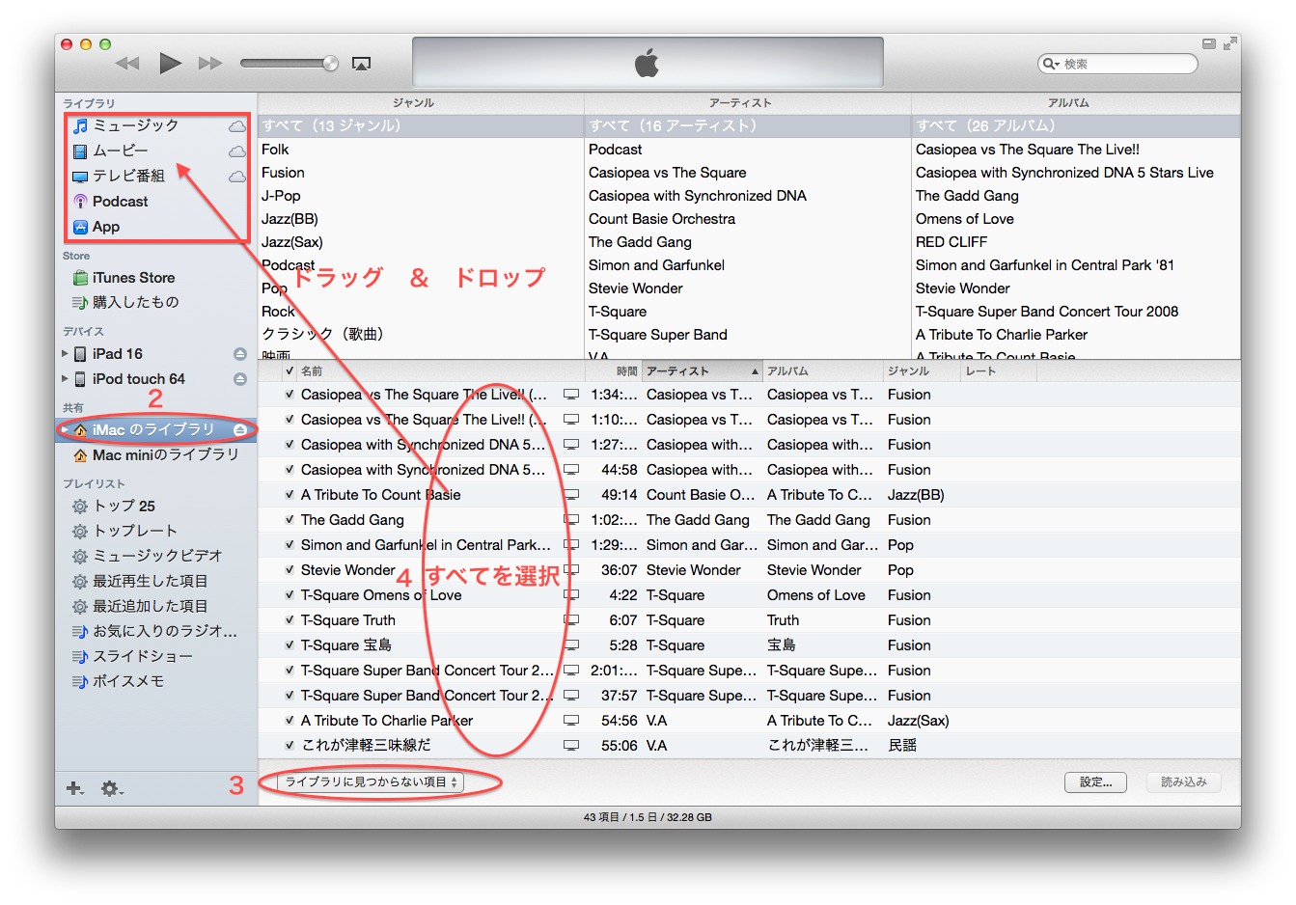Open the gear action menu
This screenshot has height=905, width=1296.
coord(112,788)
